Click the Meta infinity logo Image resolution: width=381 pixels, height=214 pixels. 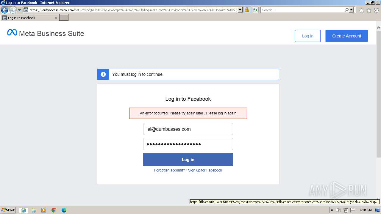pyautogui.click(x=12, y=32)
